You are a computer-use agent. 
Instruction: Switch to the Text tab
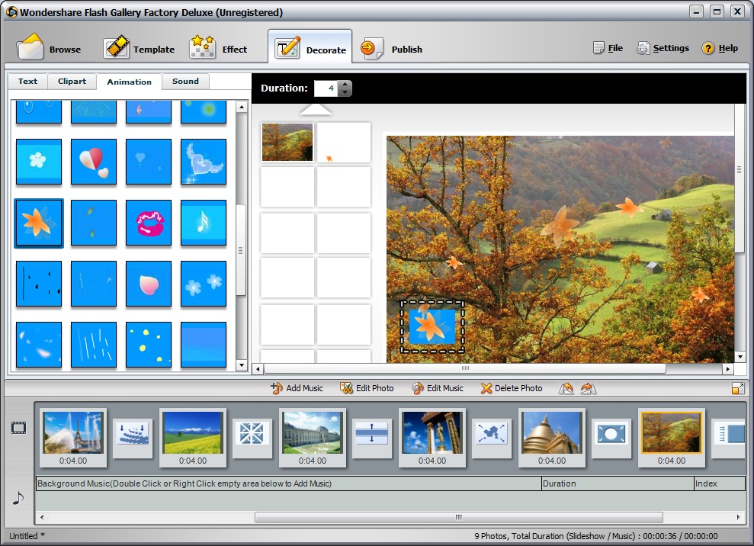click(x=27, y=81)
